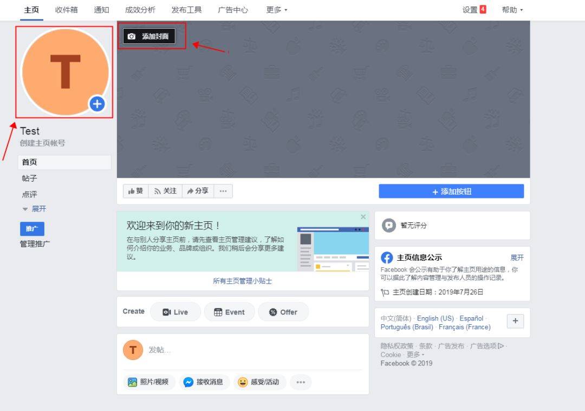Image resolution: width=585 pixels, height=411 pixels.
Task: Open 隐私权政策 footer link
Action: (x=397, y=346)
